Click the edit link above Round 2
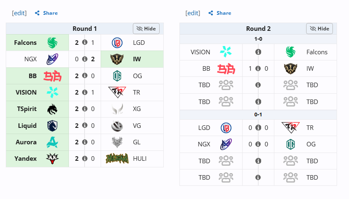The width and height of the screenshot is (349, 199). tap(193, 13)
